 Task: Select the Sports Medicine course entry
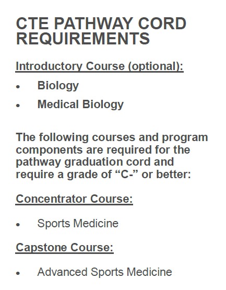point(78,224)
